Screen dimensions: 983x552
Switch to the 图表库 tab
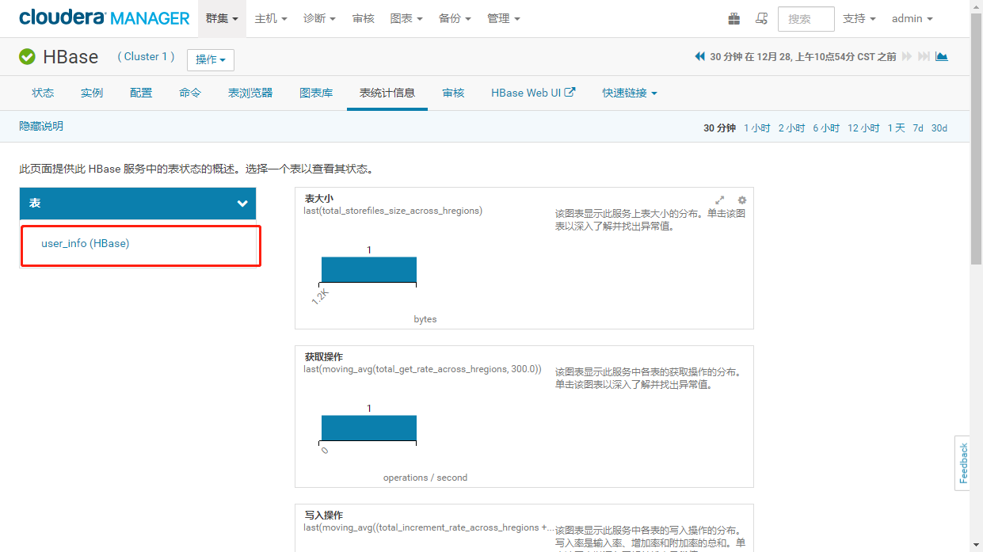click(x=316, y=93)
